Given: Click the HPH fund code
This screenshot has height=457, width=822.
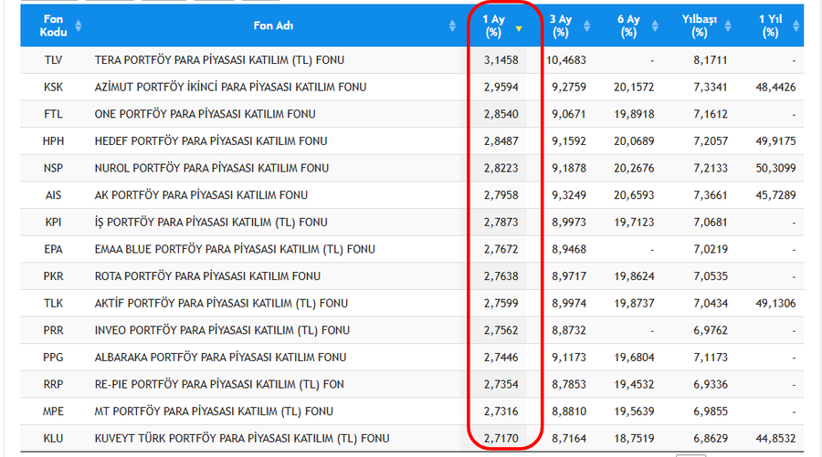Looking at the screenshot, I should pos(53,141).
